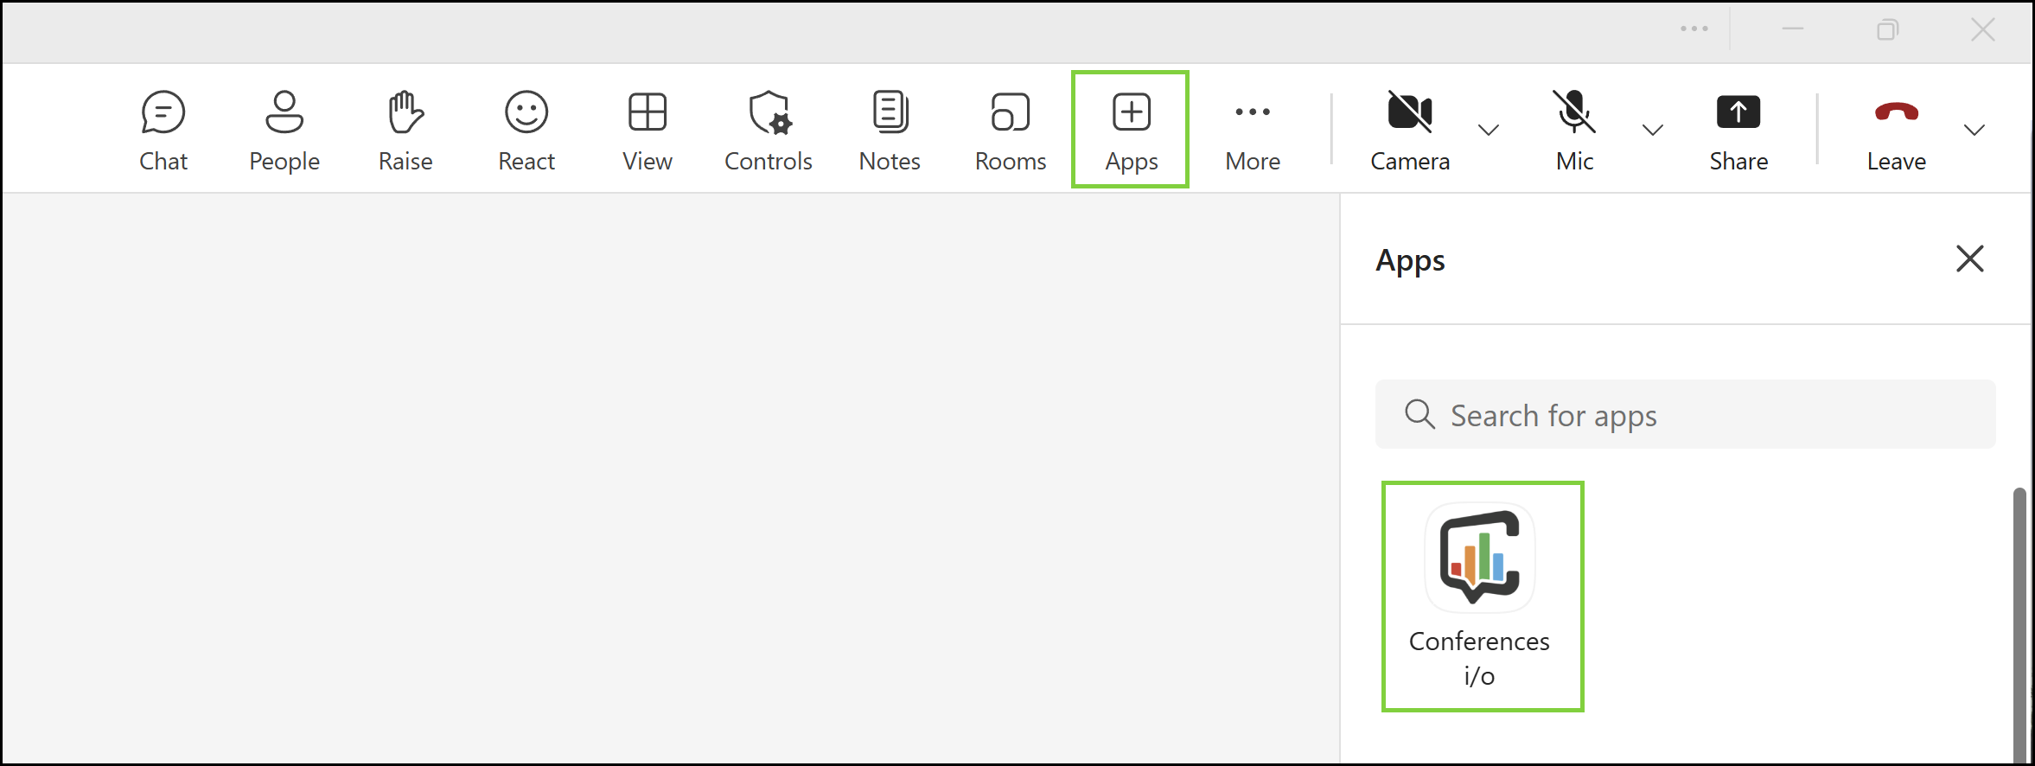Close the Apps side panel
The height and width of the screenshot is (766, 2035).
pyautogui.click(x=1969, y=259)
